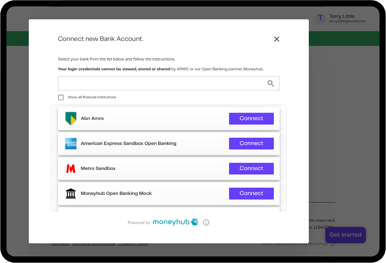Click the Abn Amro shield logo
This screenshot has height=263, width=386.
pyautogui.click(x=71, y=119)
